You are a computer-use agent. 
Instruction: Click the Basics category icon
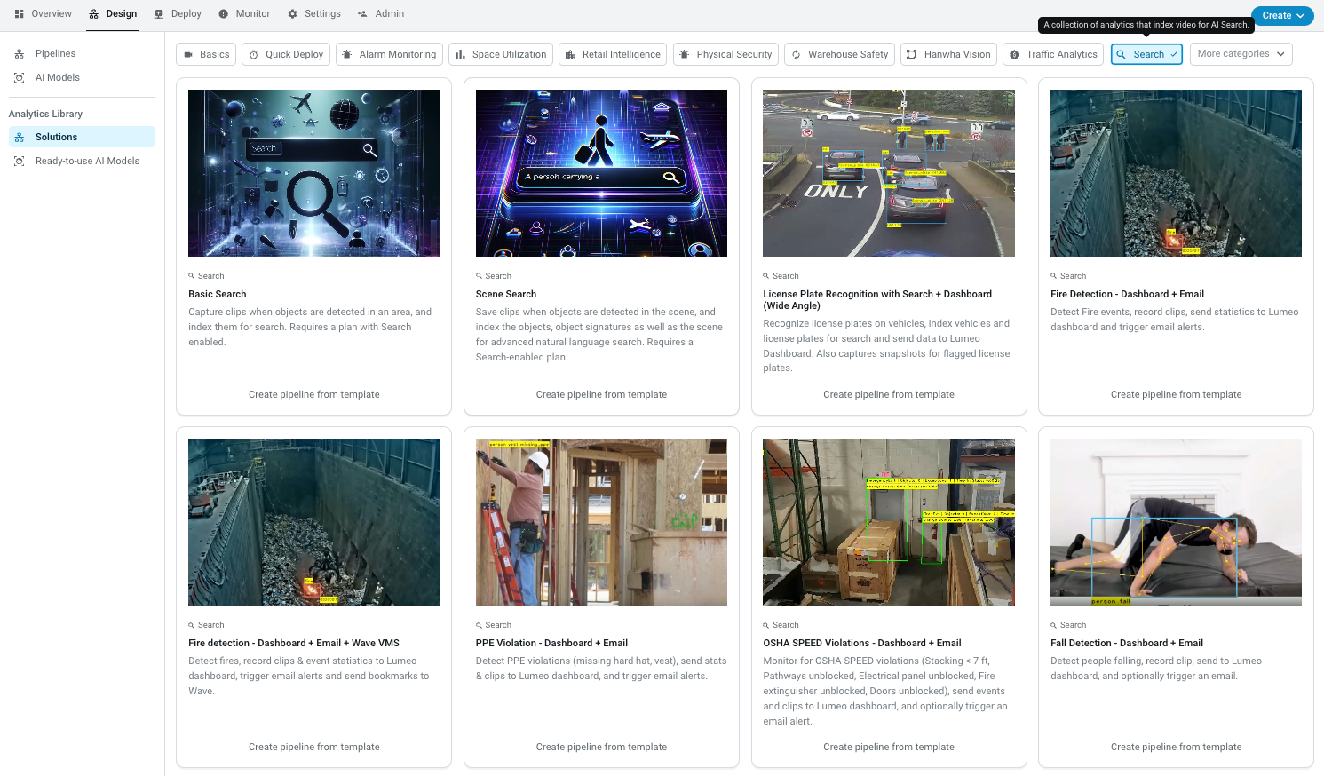[188, 55]
